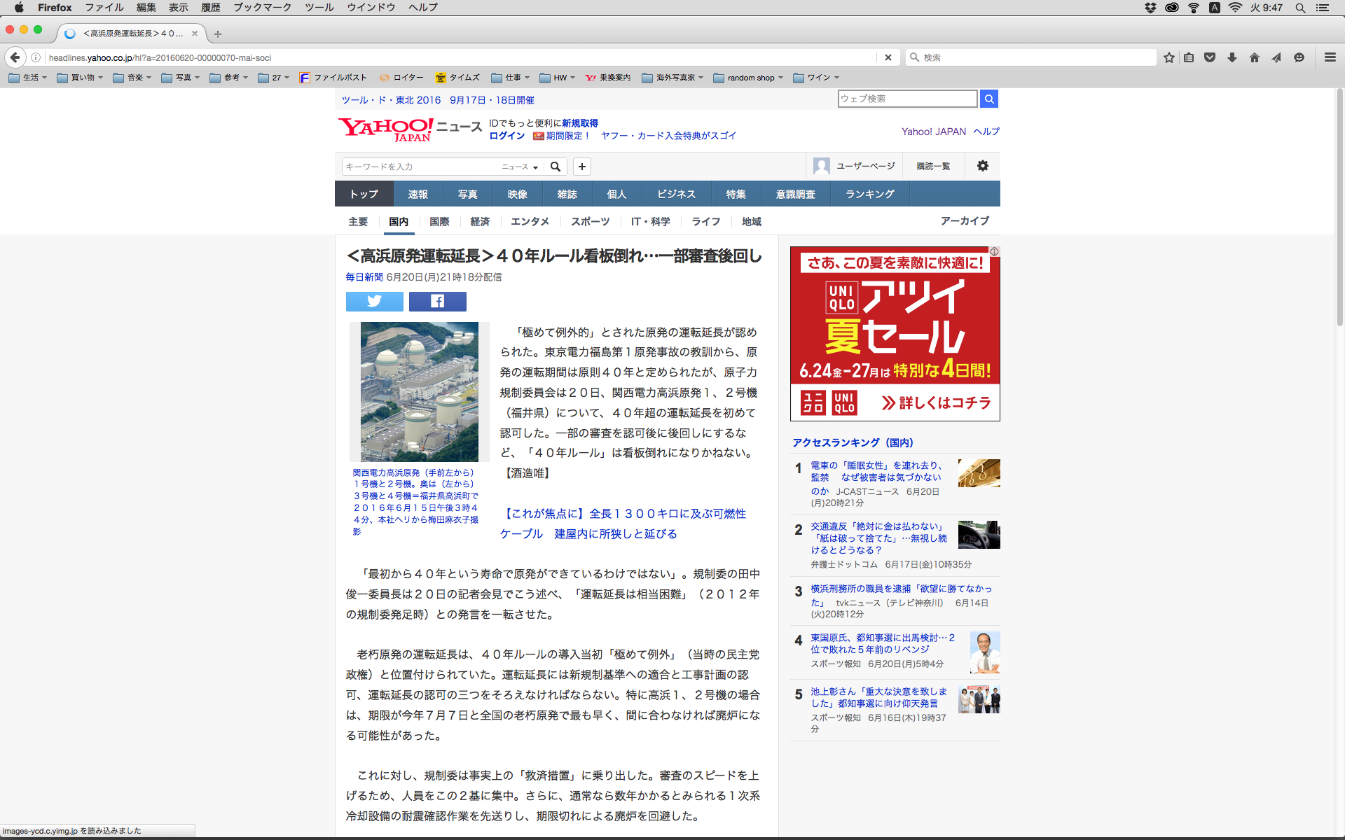Switch to the 国際 category tab
Screen dimensions: 1345x840
coord(439,221)
